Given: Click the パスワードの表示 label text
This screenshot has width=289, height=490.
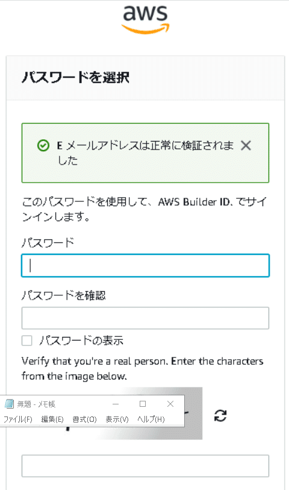Looking at the screenshot, I should click(81, 341).
